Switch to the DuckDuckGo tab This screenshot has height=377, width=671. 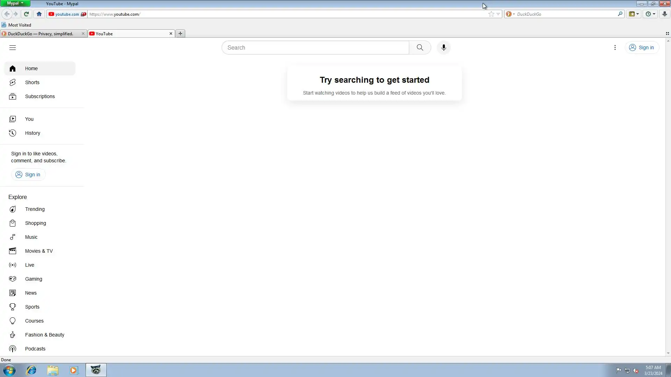coord(41,34)
